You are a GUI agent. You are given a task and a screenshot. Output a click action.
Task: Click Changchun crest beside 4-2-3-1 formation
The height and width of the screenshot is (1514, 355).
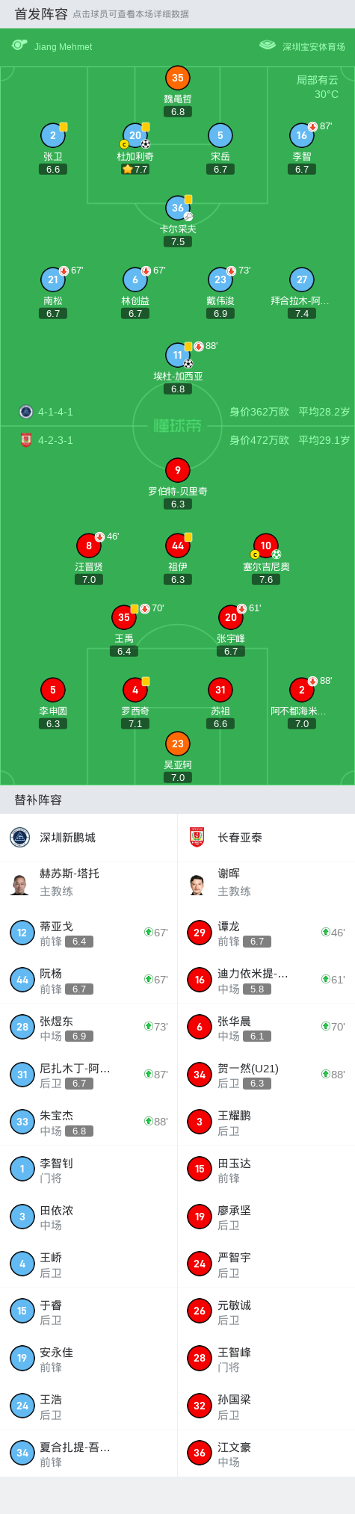25,440
